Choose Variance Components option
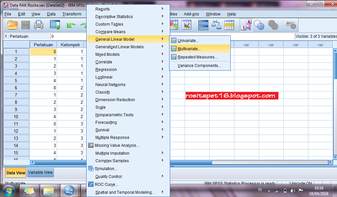This screenshot has height=197, width=337. tap(200, 66)
